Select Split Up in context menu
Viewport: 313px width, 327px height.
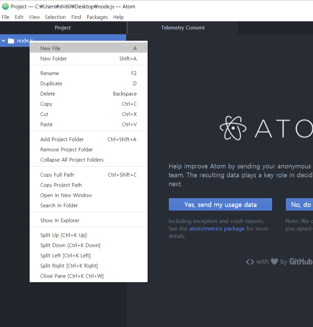tap(88, 235)
